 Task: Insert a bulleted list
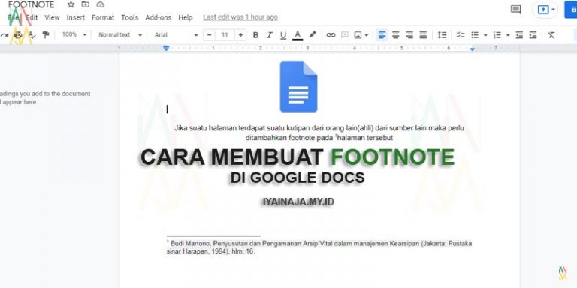pos(475,35)
